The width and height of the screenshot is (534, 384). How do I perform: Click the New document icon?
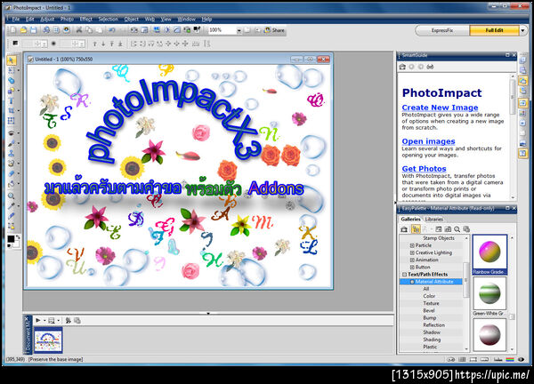tap(13, 30)
